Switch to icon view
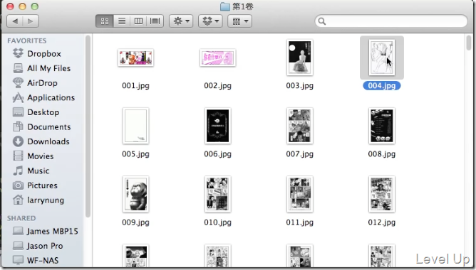This screenshot has height=270, width=476. 105,21
